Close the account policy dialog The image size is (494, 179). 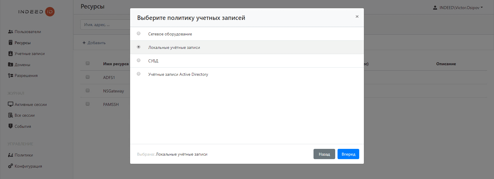point(357,17)
